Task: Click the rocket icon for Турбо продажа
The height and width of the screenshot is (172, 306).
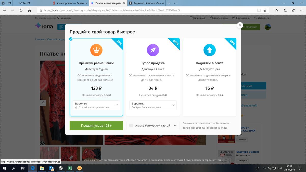Action: [153, 50]
